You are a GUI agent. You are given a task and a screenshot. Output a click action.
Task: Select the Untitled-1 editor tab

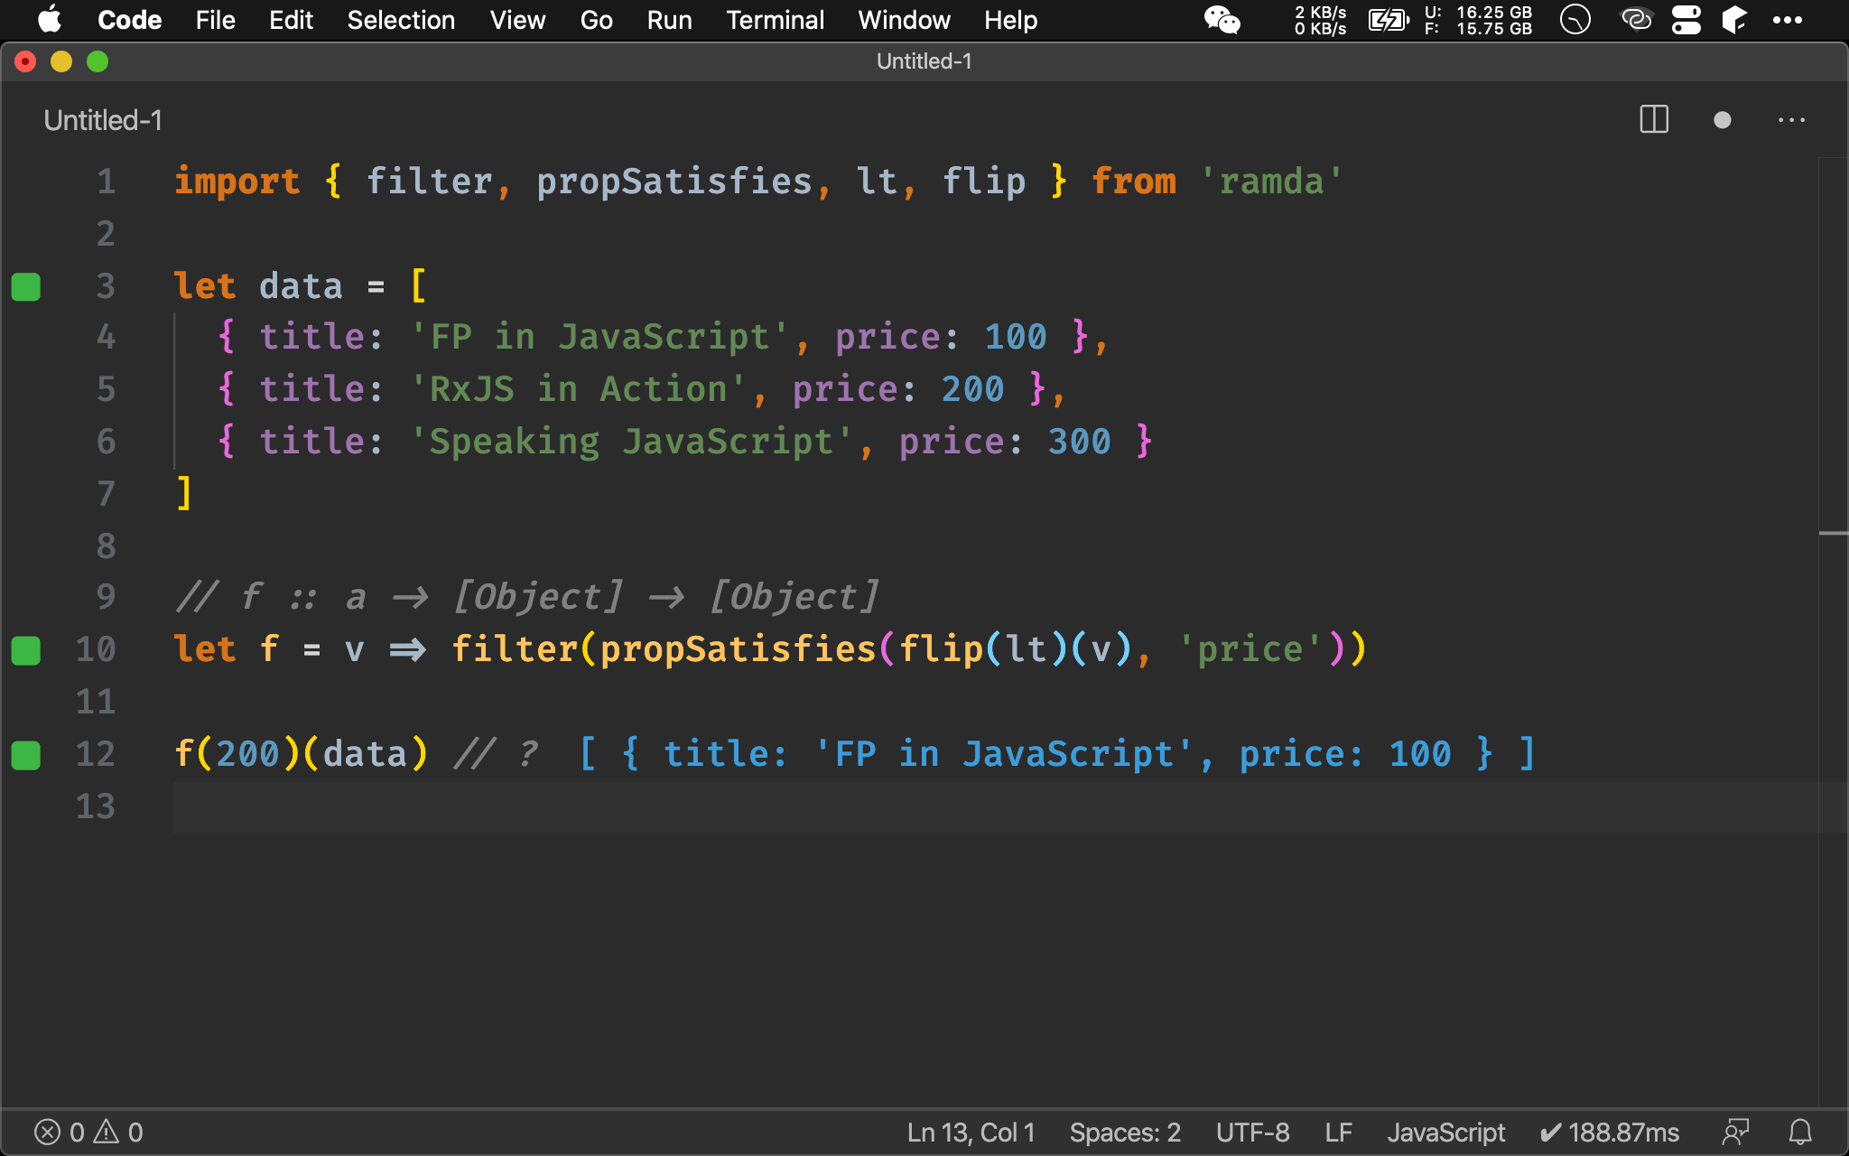click(103, 120)
